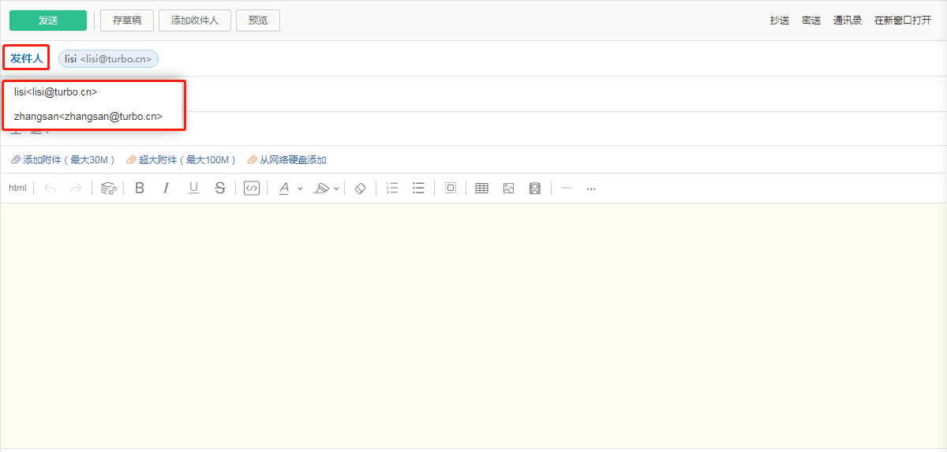
Task: Clear formatting with the eraser icon
Action: (x=360, y=188)
